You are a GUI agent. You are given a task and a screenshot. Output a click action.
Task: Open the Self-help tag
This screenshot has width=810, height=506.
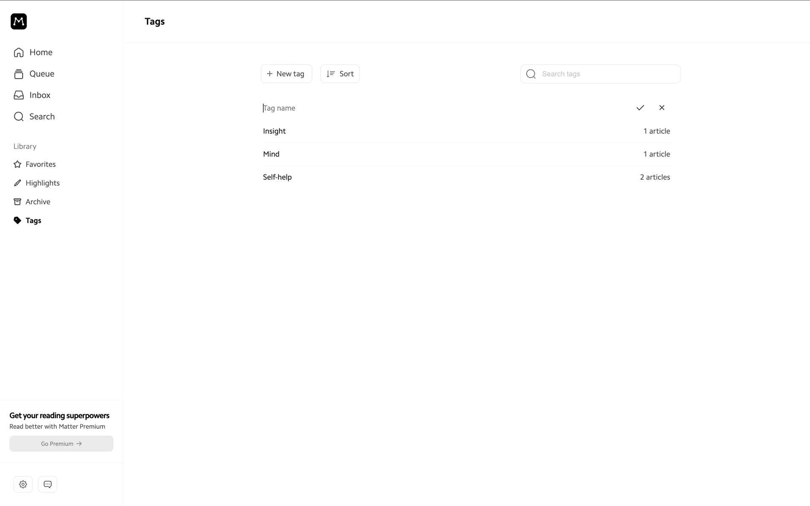[277, 177]
